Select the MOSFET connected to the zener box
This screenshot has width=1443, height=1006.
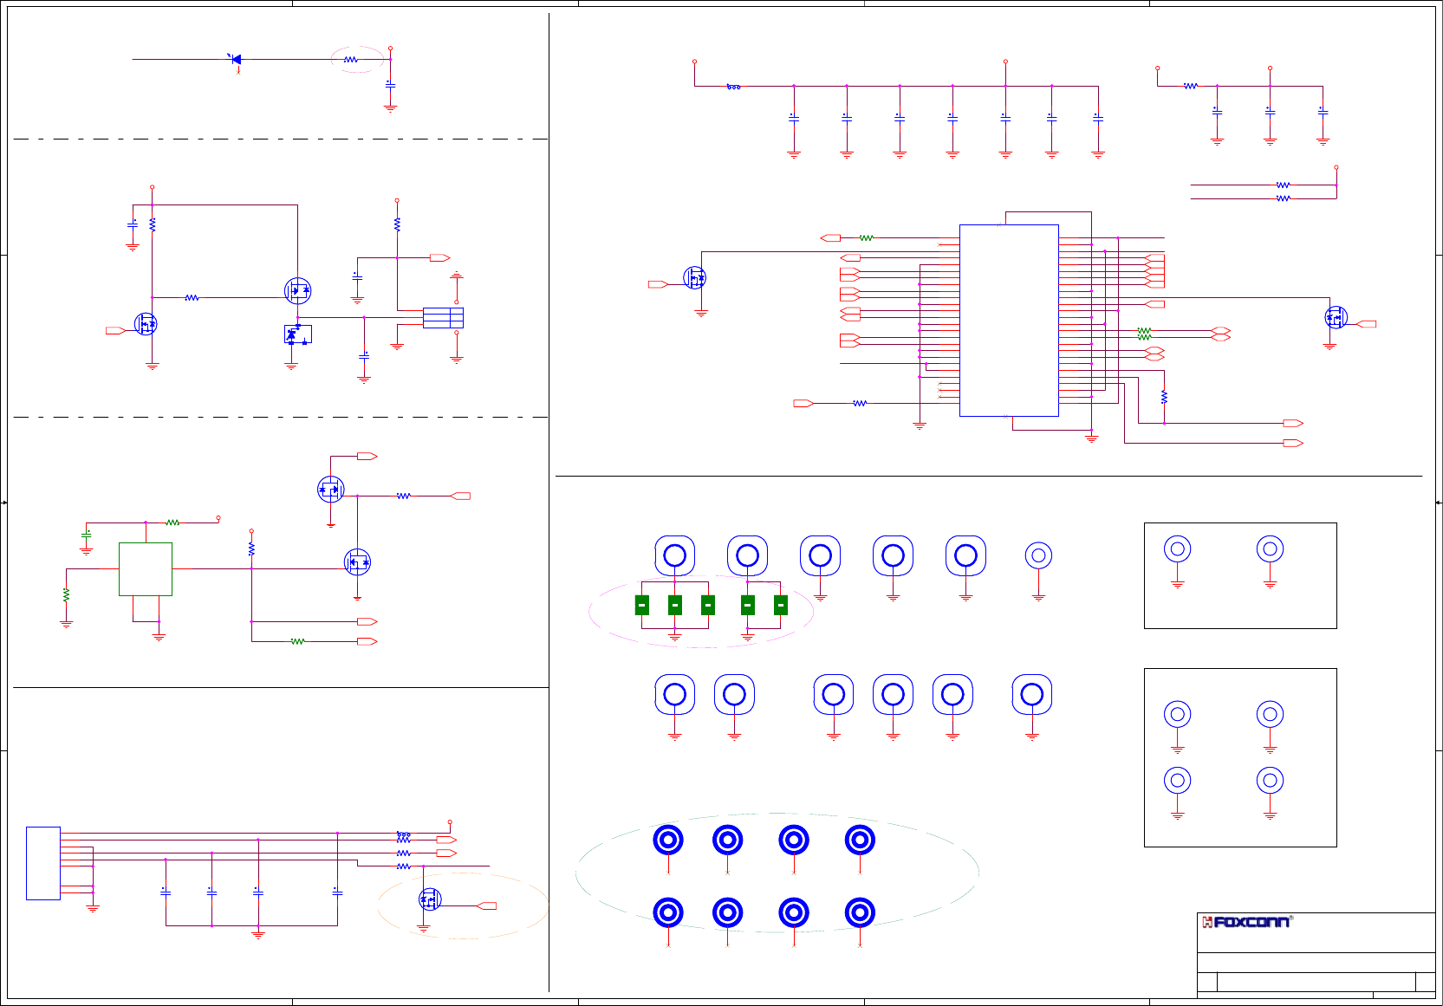pos(297,290)
